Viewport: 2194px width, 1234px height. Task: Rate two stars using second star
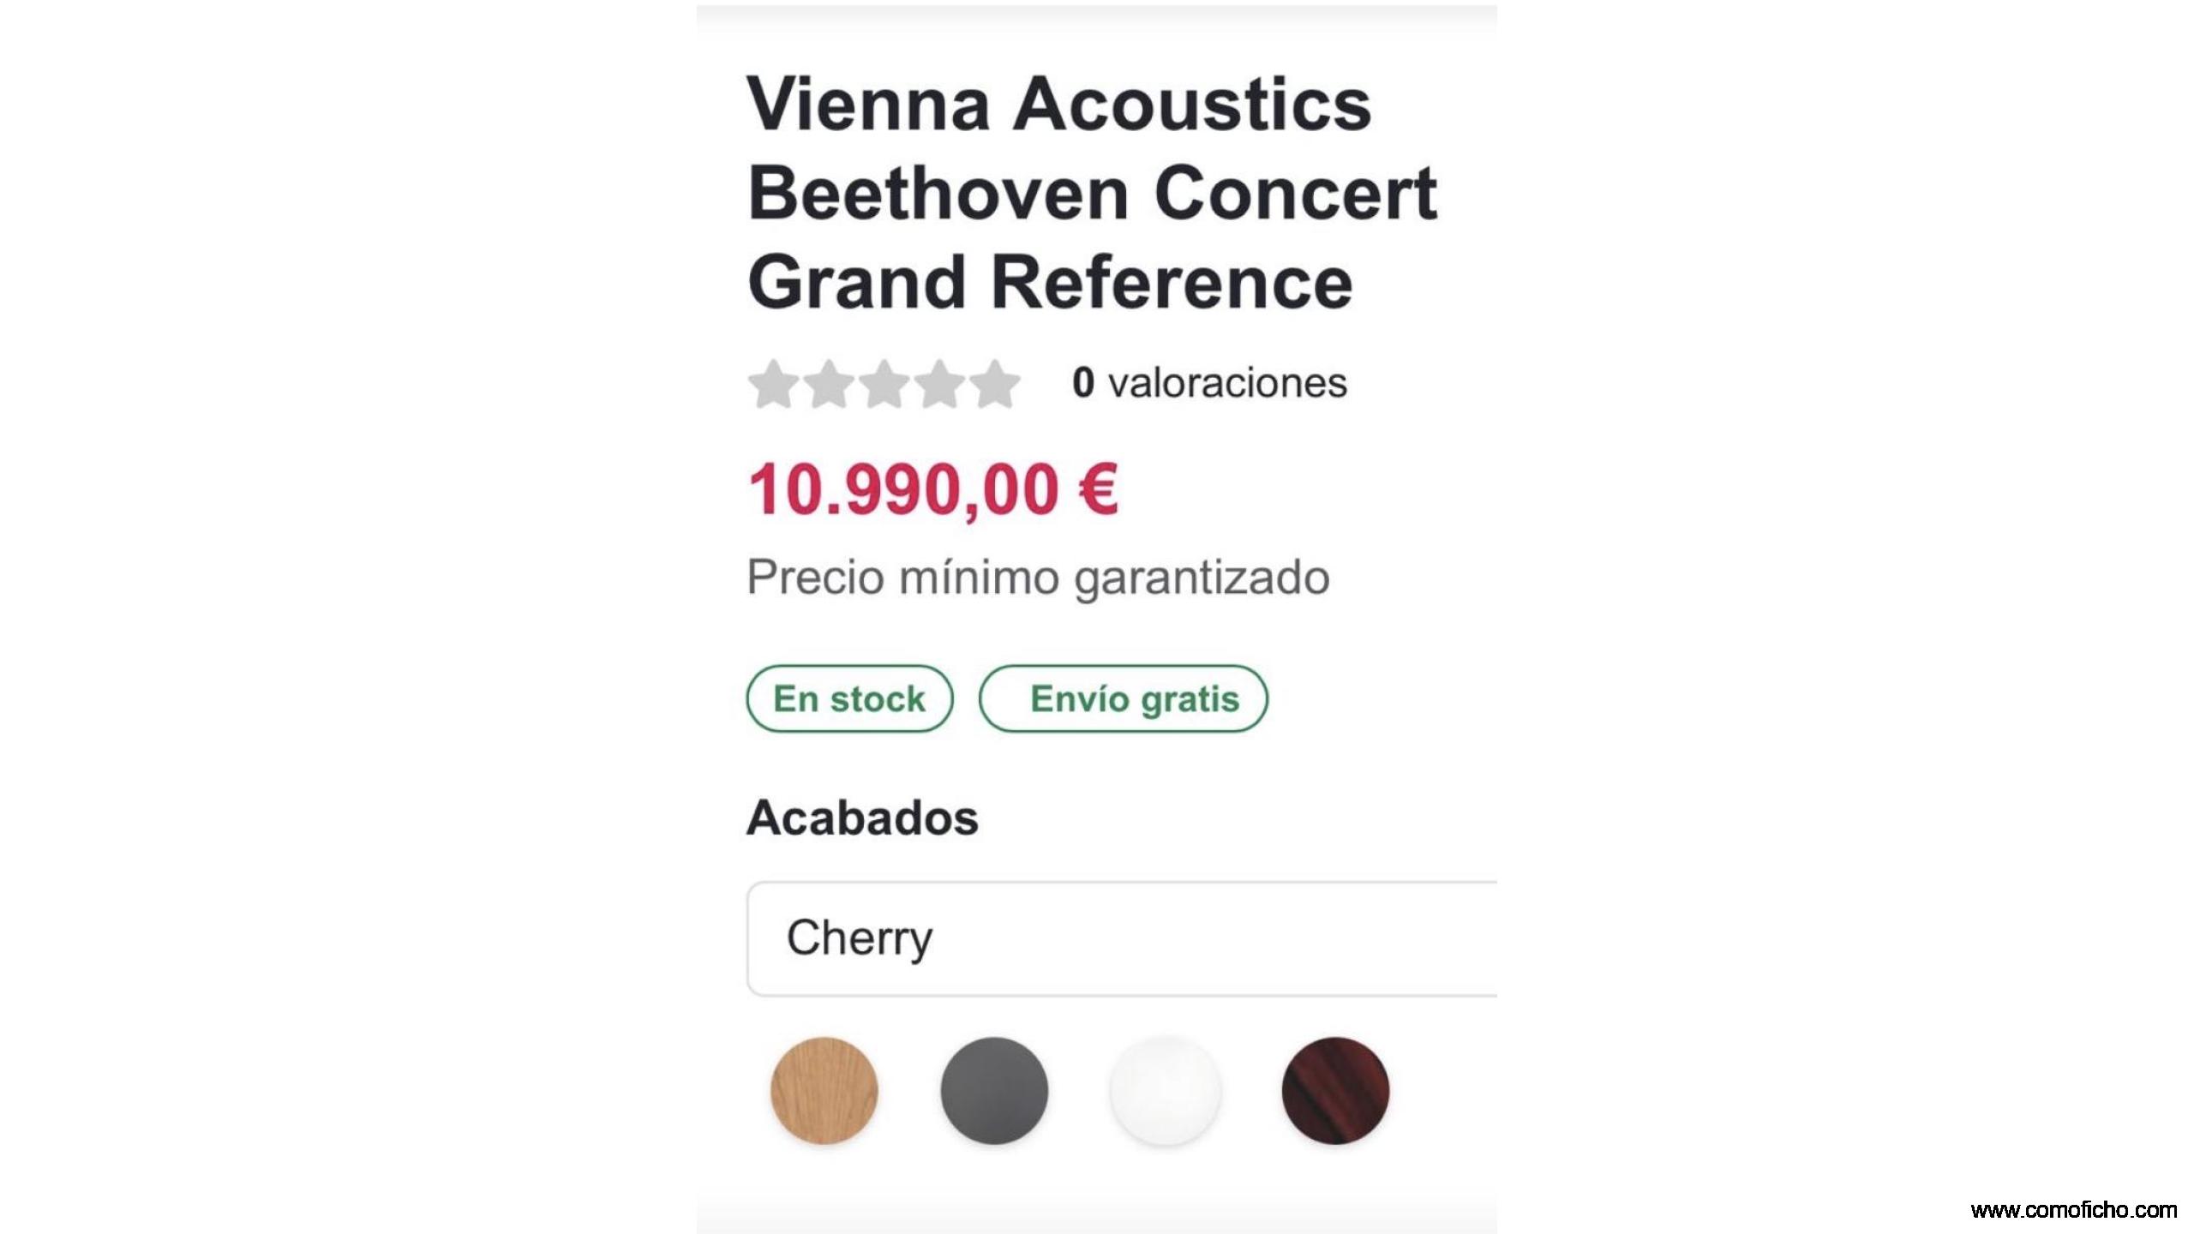(829, 384)
